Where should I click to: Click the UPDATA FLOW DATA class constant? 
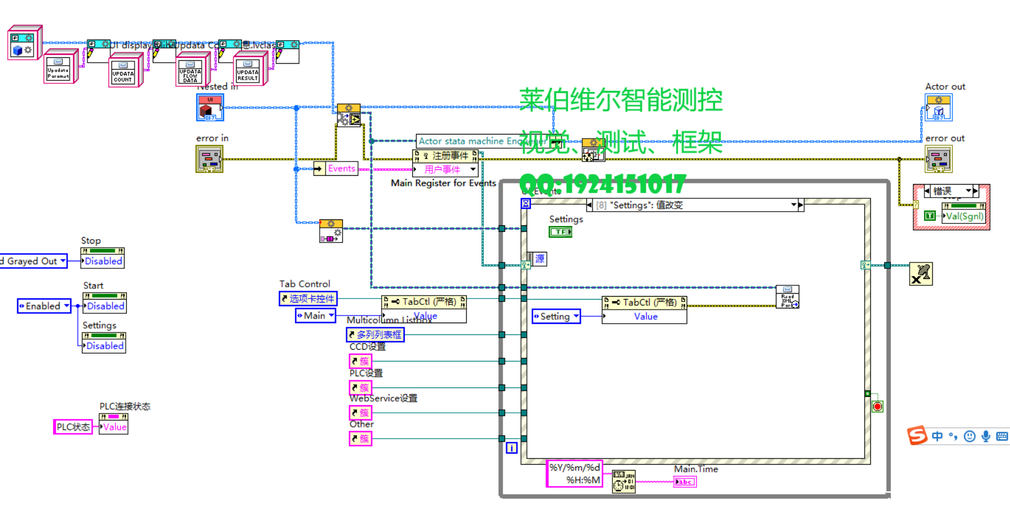click(192, 70)
